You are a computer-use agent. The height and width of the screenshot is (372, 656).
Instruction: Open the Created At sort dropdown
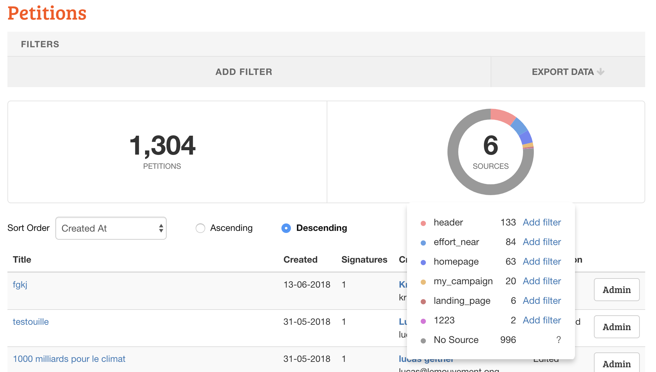pyautogui.click(x=111, y=228)
